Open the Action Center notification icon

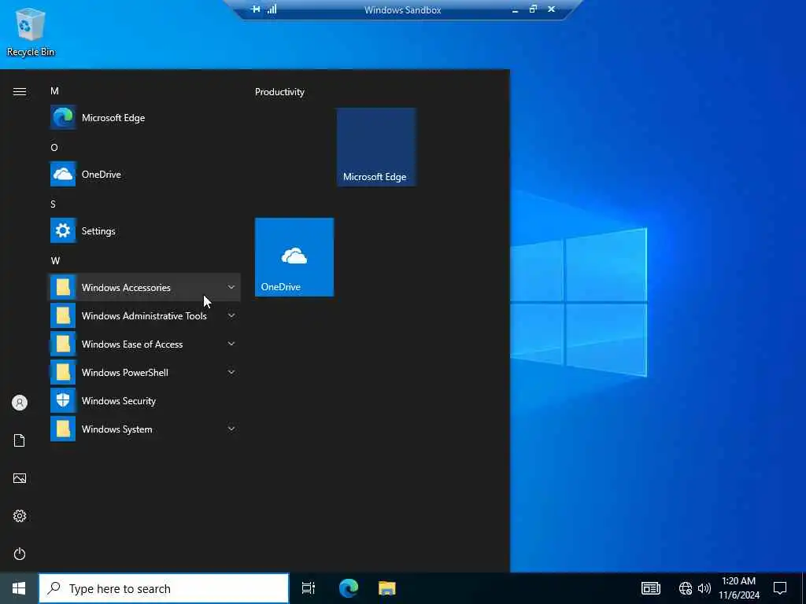coord(780,588)
